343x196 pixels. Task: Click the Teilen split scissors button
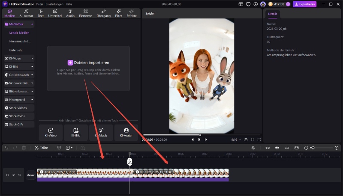coord(41,148)
